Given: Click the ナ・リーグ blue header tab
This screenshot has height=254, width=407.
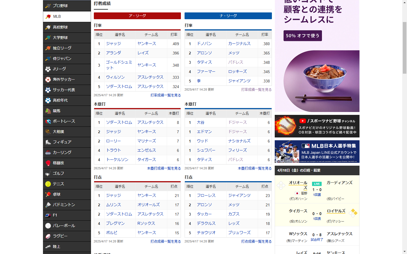Looking at the screenshot, I should (x=228, y=16).
